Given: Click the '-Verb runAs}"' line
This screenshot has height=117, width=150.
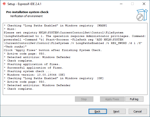Looking at the screenshot, I should coord(15,47).
